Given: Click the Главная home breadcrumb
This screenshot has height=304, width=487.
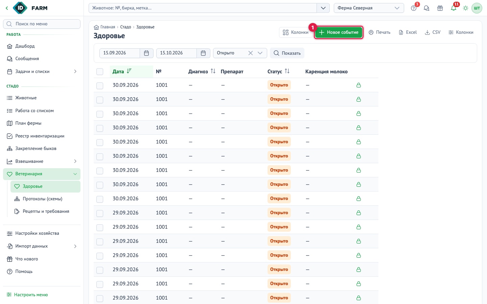Looking at the screenshot, I should [x=105, y=27].
